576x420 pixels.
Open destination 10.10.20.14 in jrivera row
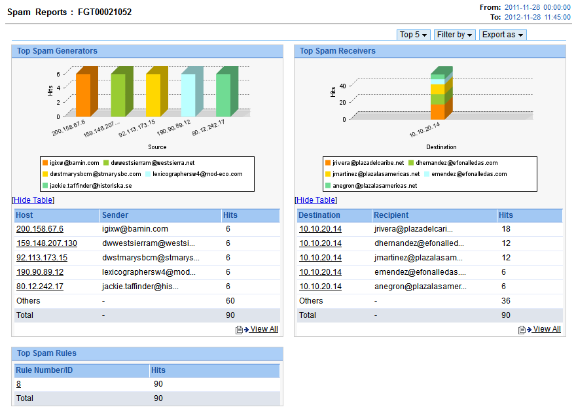click(x=320, y=229)
